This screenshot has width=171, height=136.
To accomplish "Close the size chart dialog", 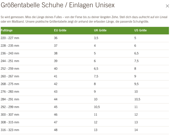I will 167,6.
